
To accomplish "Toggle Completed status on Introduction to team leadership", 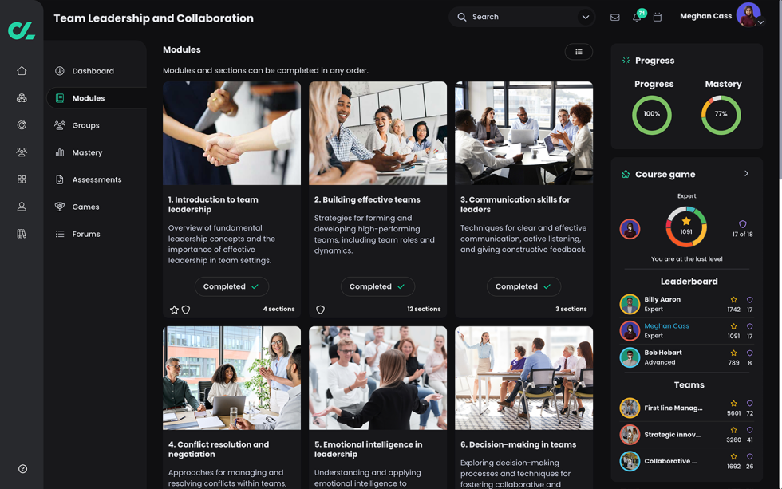I will coord(231,286).
